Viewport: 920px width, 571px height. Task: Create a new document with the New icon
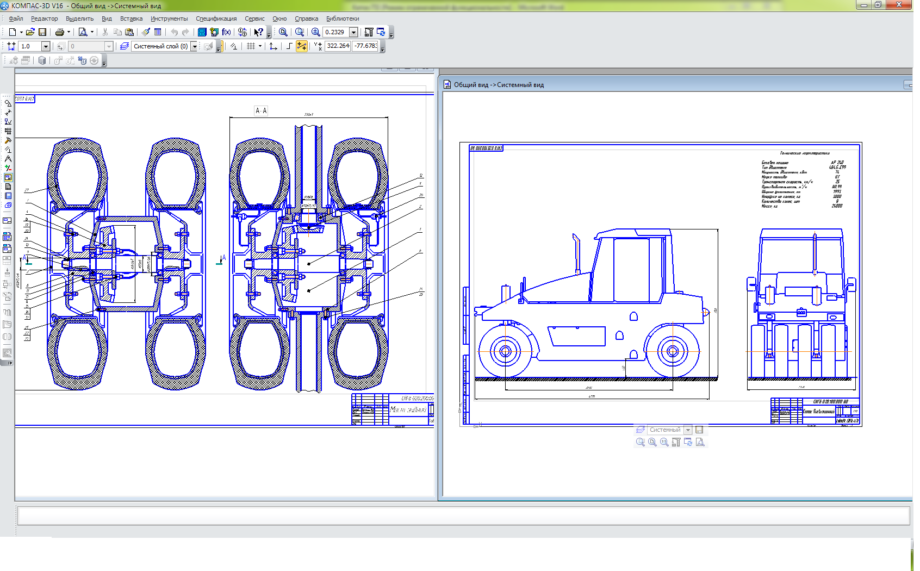(12, 32)
